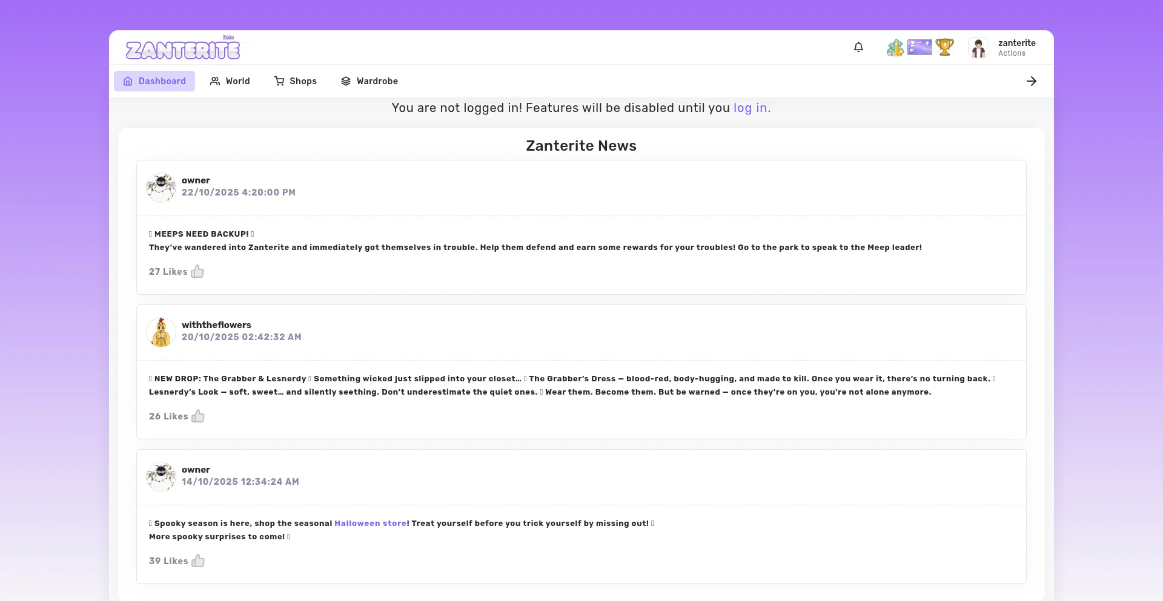
Task: Follow the log in link
Action: (x=752, y=108)
